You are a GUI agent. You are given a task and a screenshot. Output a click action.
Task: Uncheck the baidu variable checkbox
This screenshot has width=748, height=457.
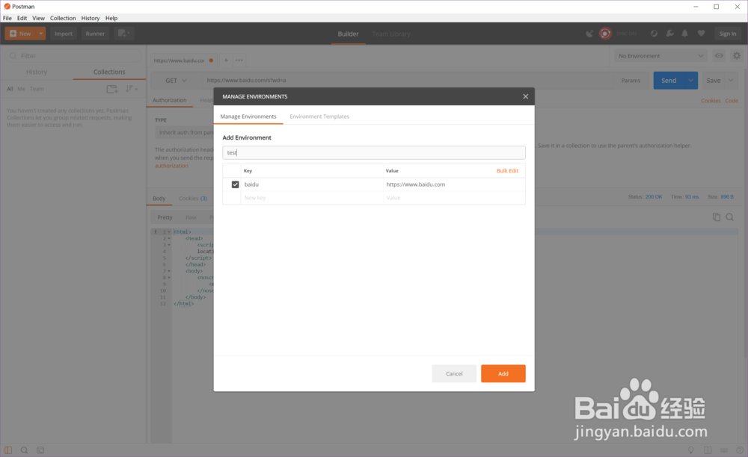click(x=235, y=184)
